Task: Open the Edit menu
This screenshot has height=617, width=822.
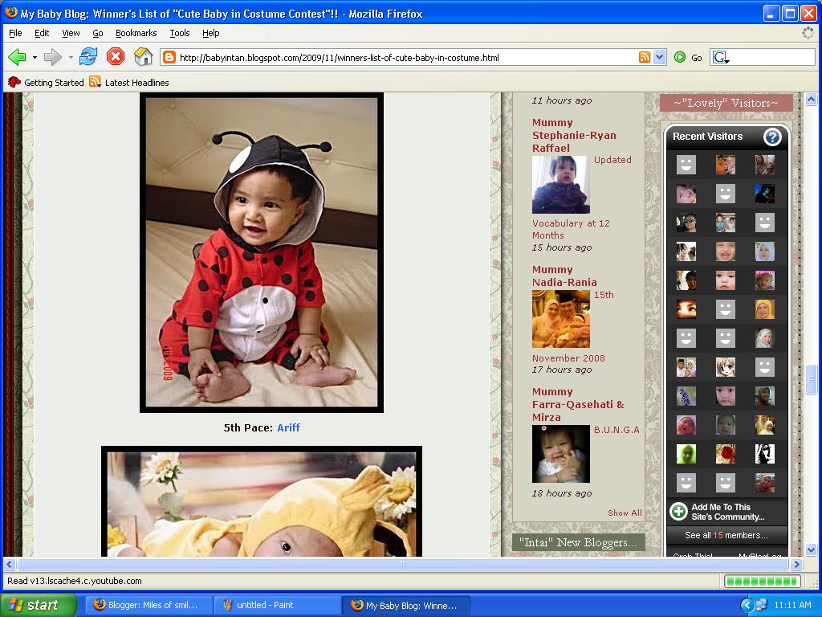Action: (42, 33)
